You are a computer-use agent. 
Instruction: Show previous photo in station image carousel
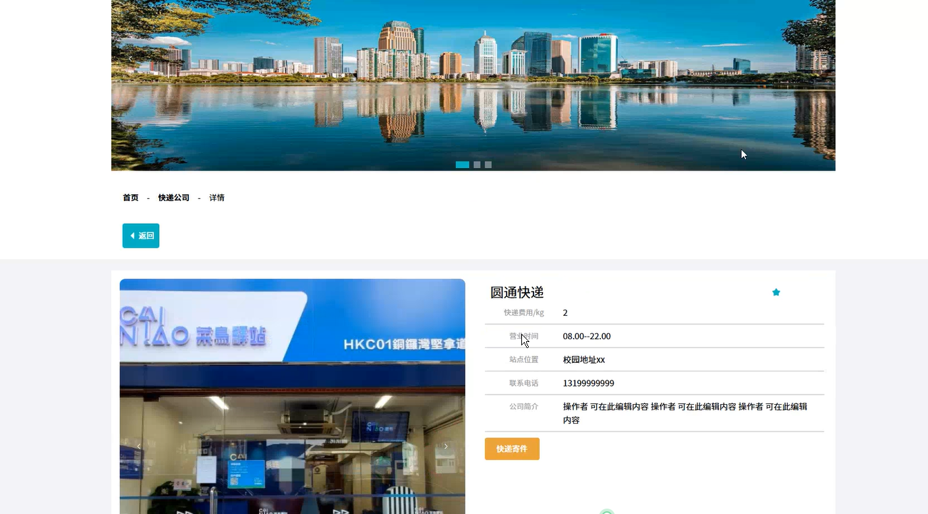139,446
